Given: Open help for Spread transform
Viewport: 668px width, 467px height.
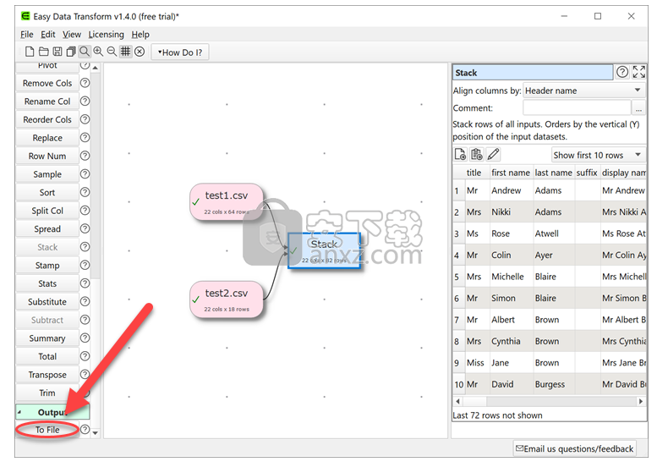Looking at the screenshot, I should click(85, 228).
